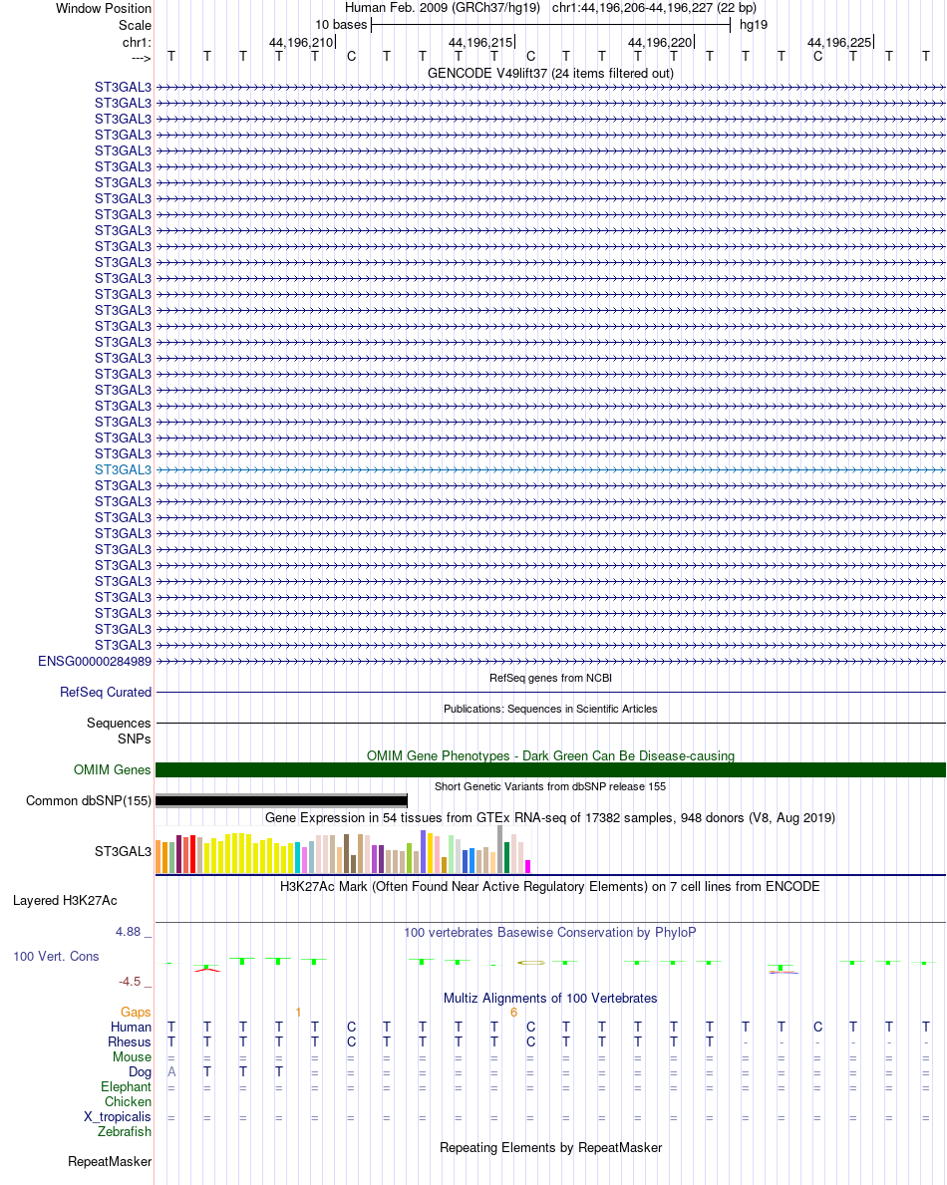Select the 'Mouse' alignment row label
The image size is (947, 1185).
point(132,1057)
